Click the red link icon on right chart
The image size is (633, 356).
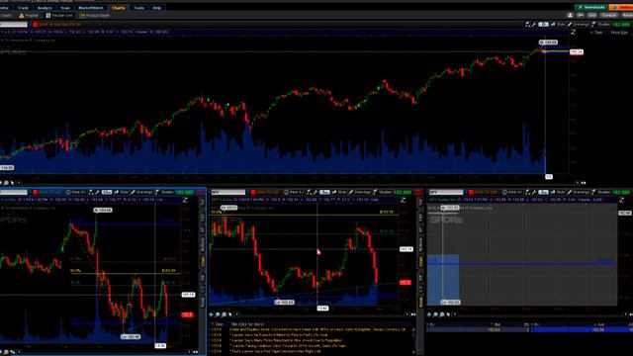471,192
